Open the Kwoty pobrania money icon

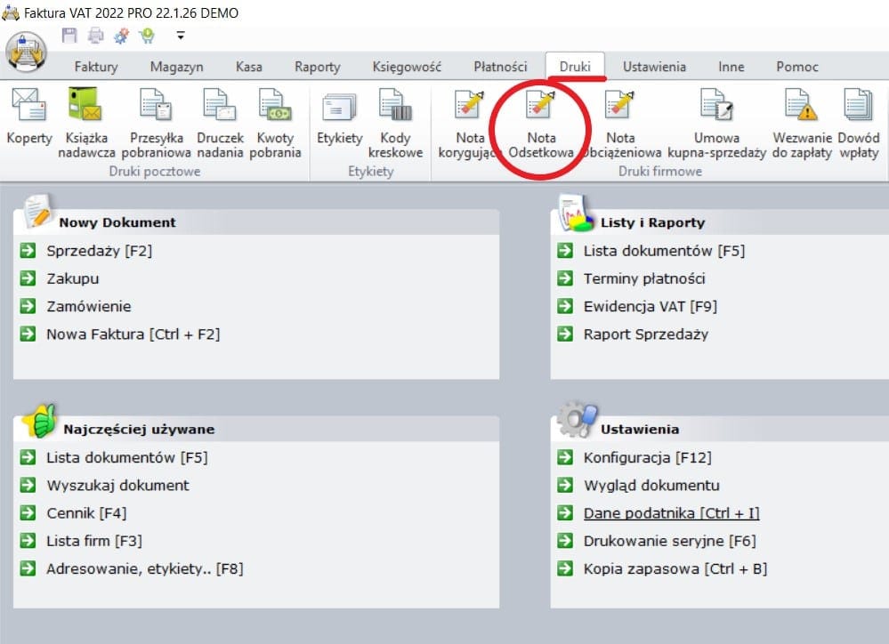coord(275,107)
